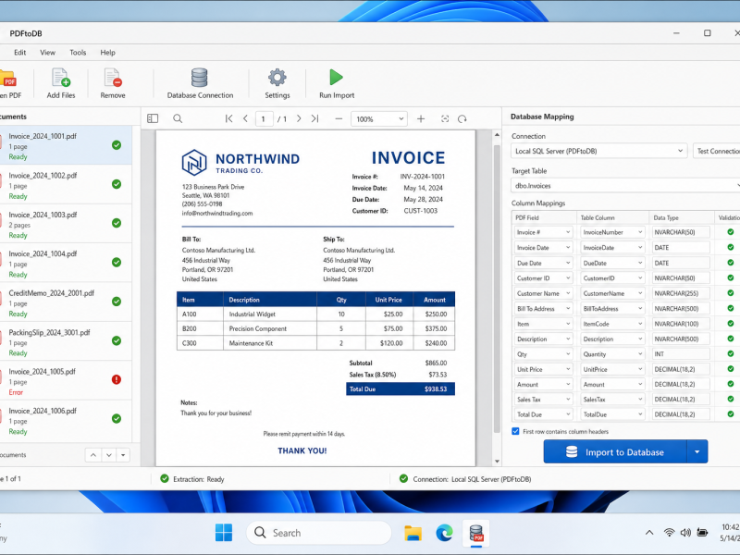The width and height of the screenshot is (740, 555).
Task: Click the volume speaker tray icon
Action: (685, 533)
